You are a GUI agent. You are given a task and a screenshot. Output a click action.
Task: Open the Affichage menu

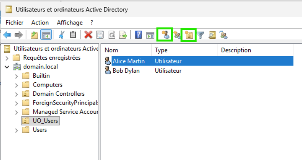[69, 23]
